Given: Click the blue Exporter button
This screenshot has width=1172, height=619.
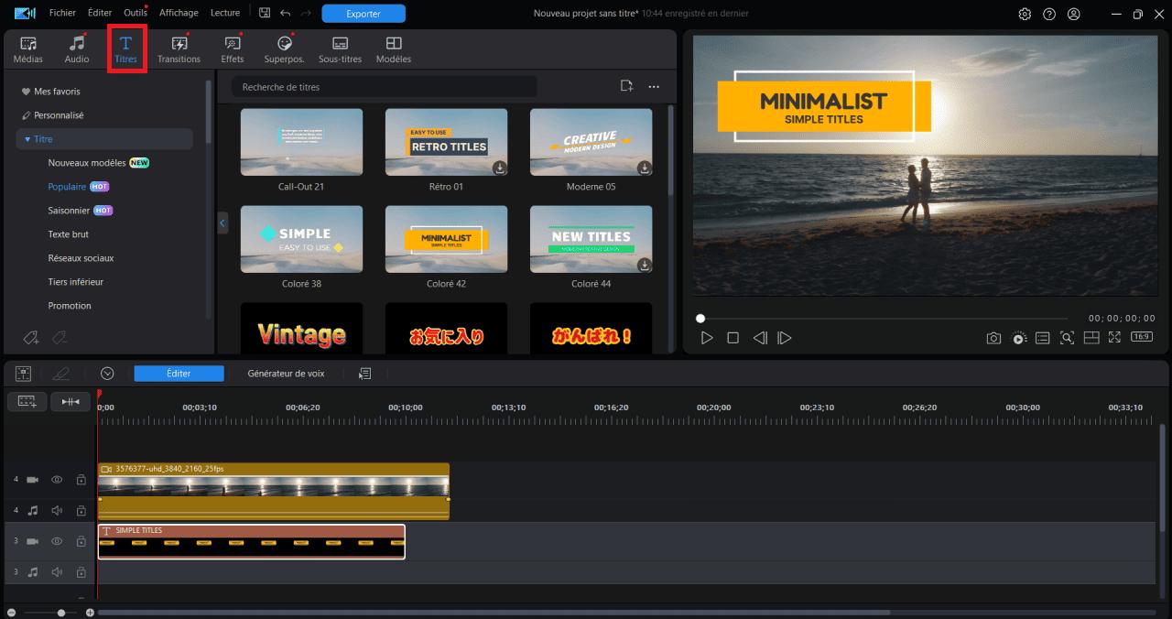Looking at the screenshot, I should [x=364, y=14].
